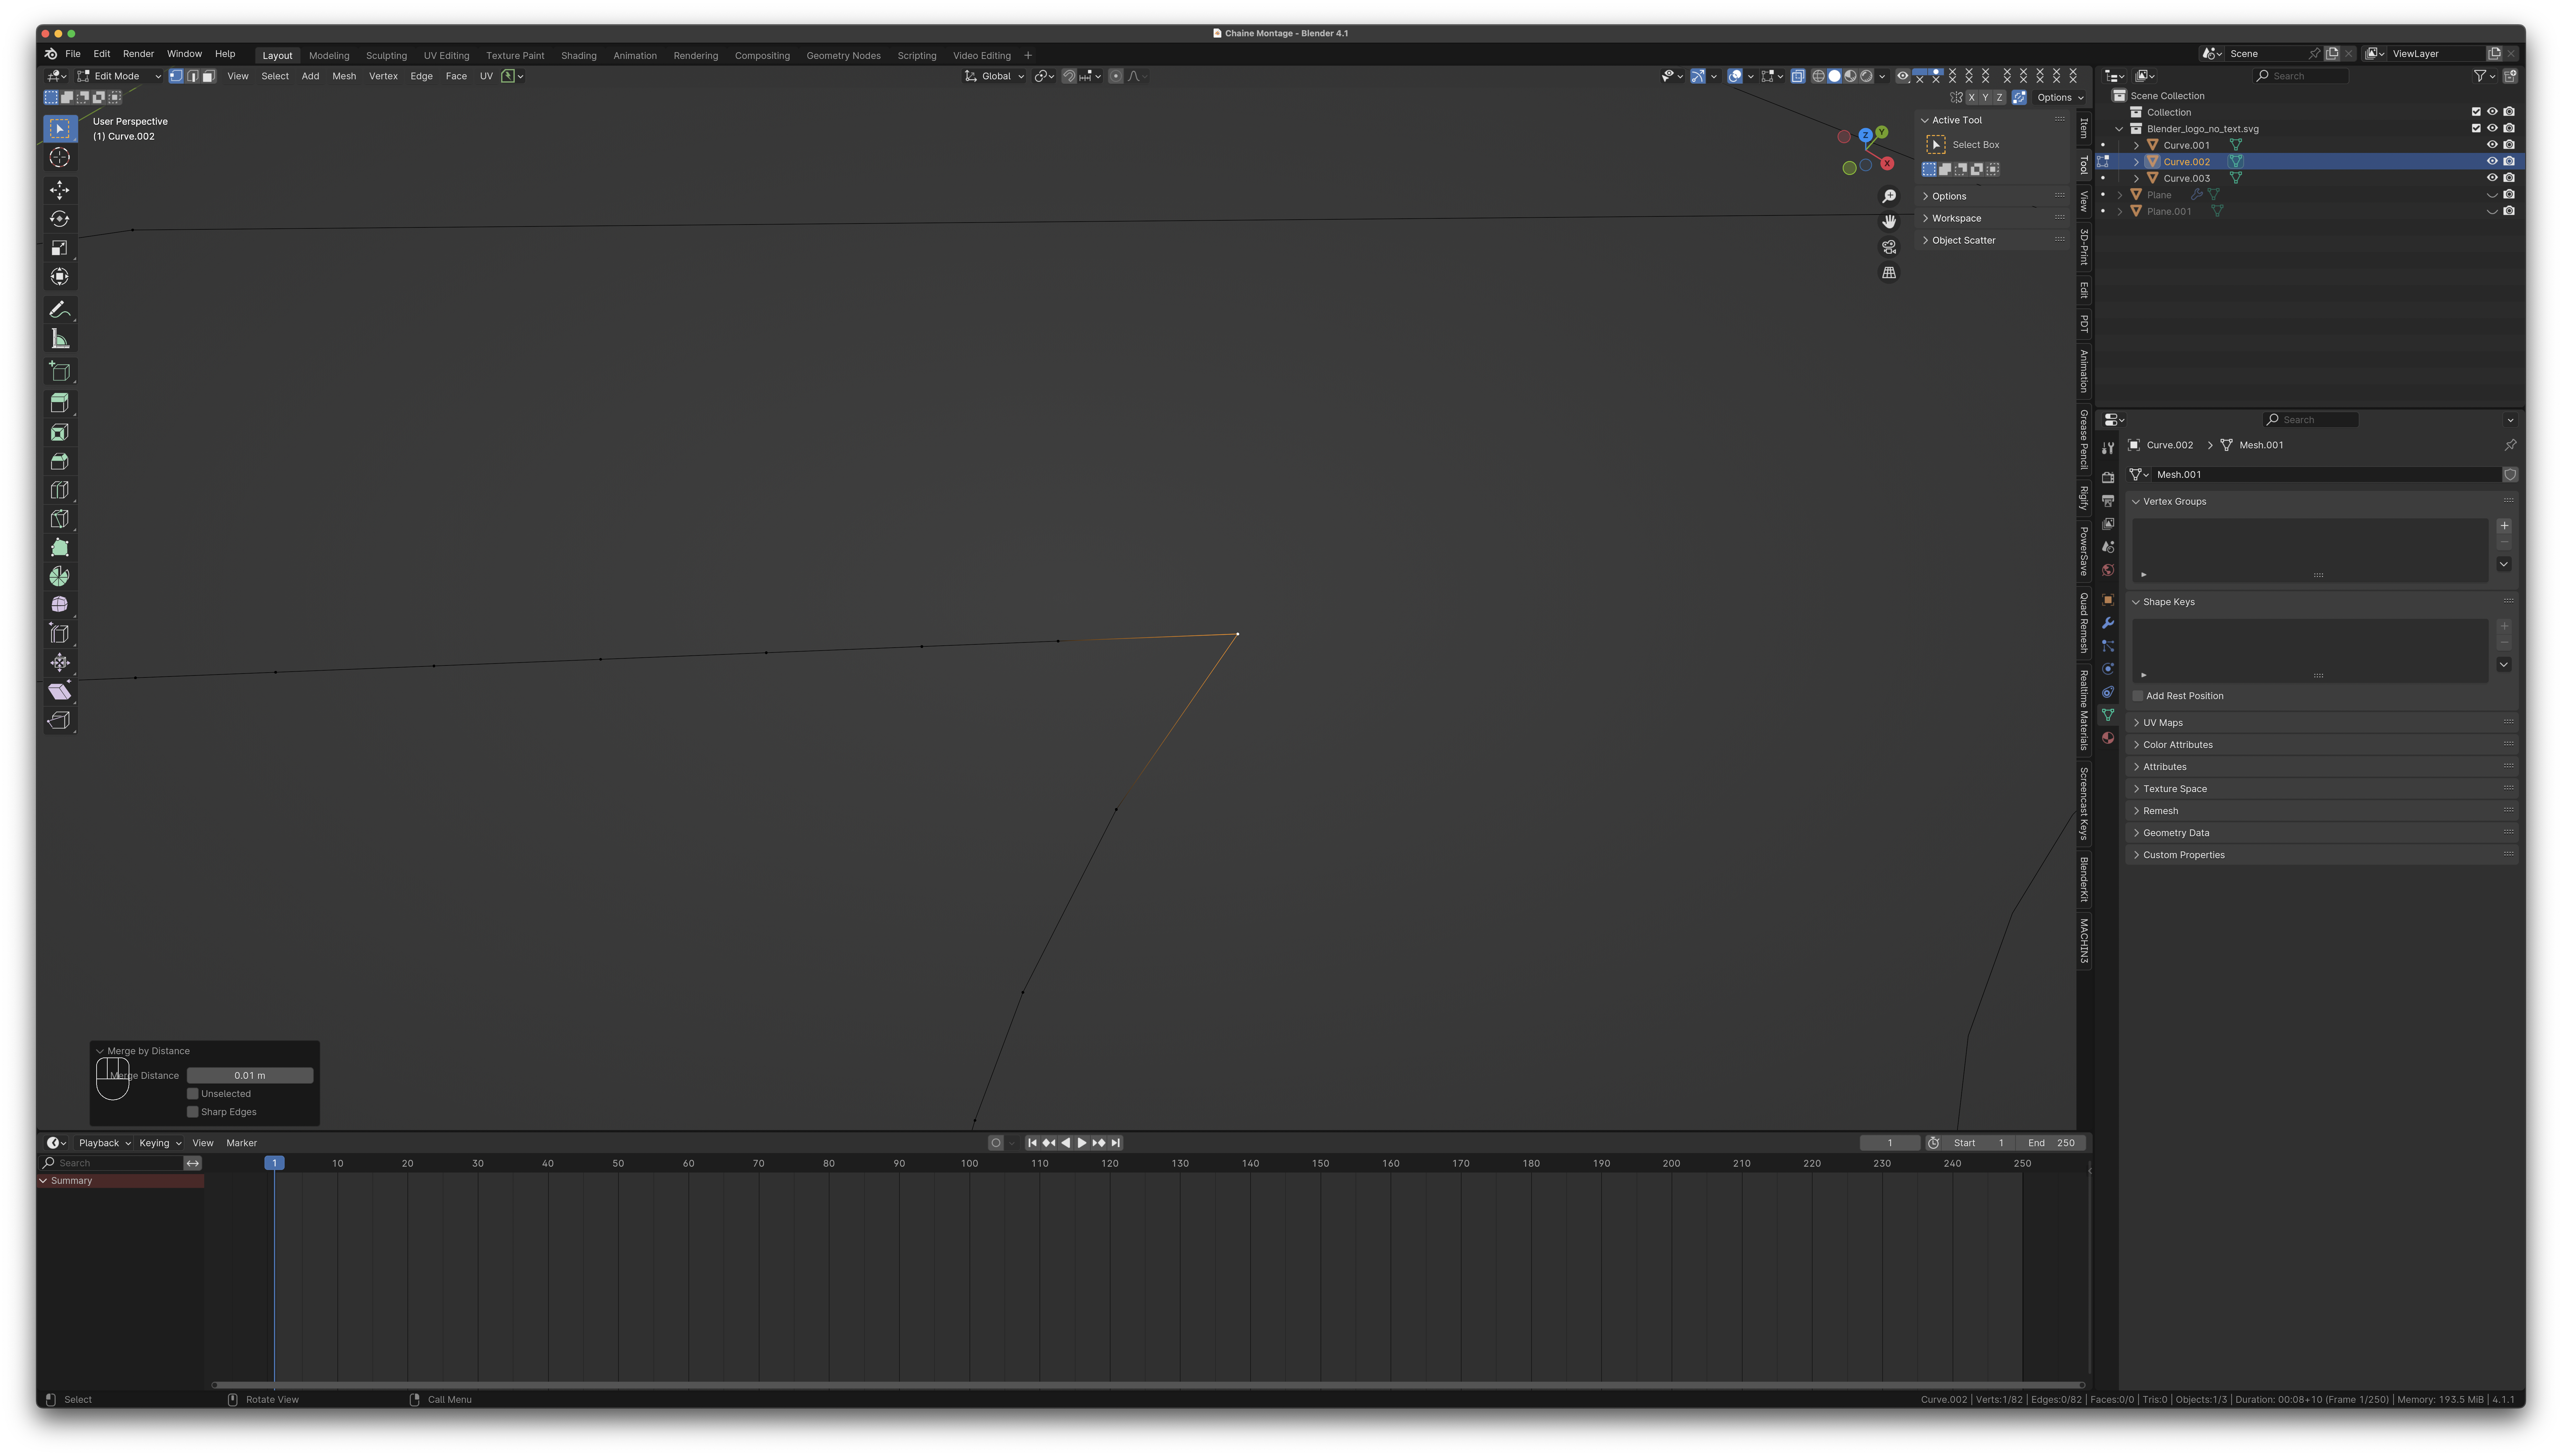Image resolution: width=2562 pixels, height=1456 pixels.
Task: Select the Annotate tool
Action: pyautogui.click(x=60, y=310)
